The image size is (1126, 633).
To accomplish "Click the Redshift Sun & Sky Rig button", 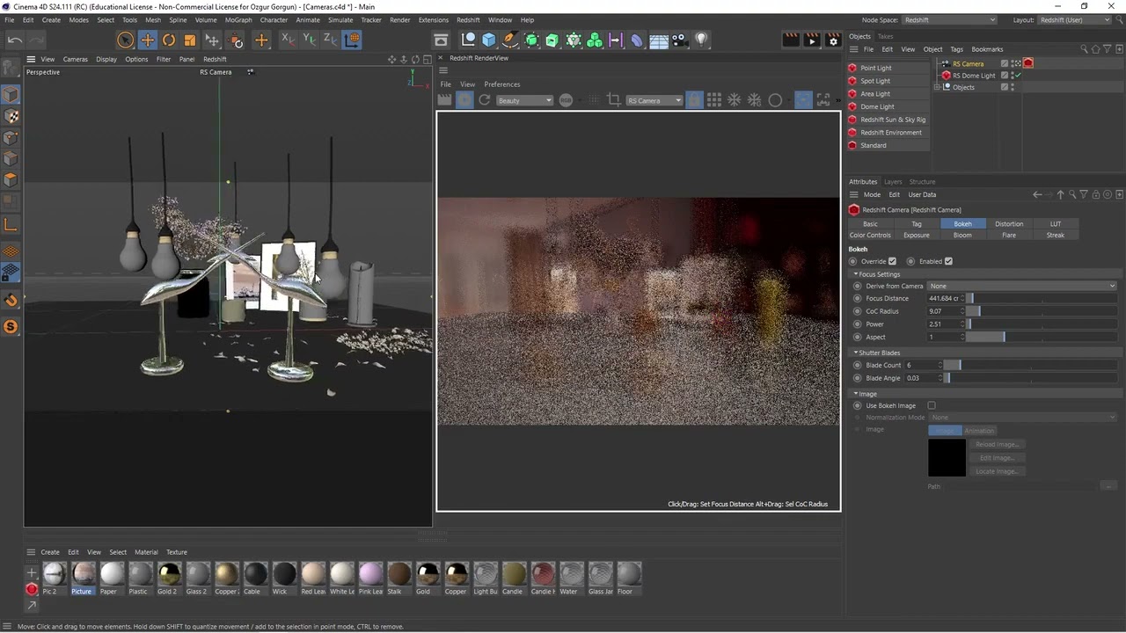I will point(893,120).
